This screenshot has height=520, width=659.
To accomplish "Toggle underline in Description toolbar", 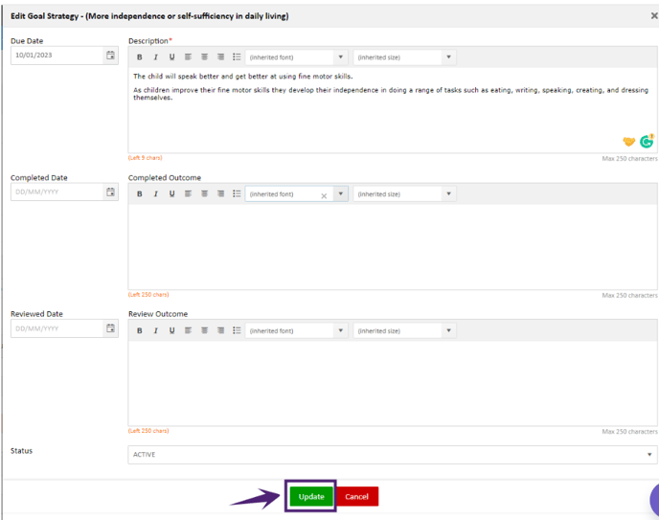I will tap(171, 57).
